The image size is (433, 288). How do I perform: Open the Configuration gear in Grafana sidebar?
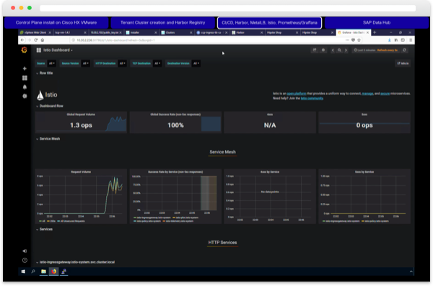pyautogui.click(x=25, y=96)
